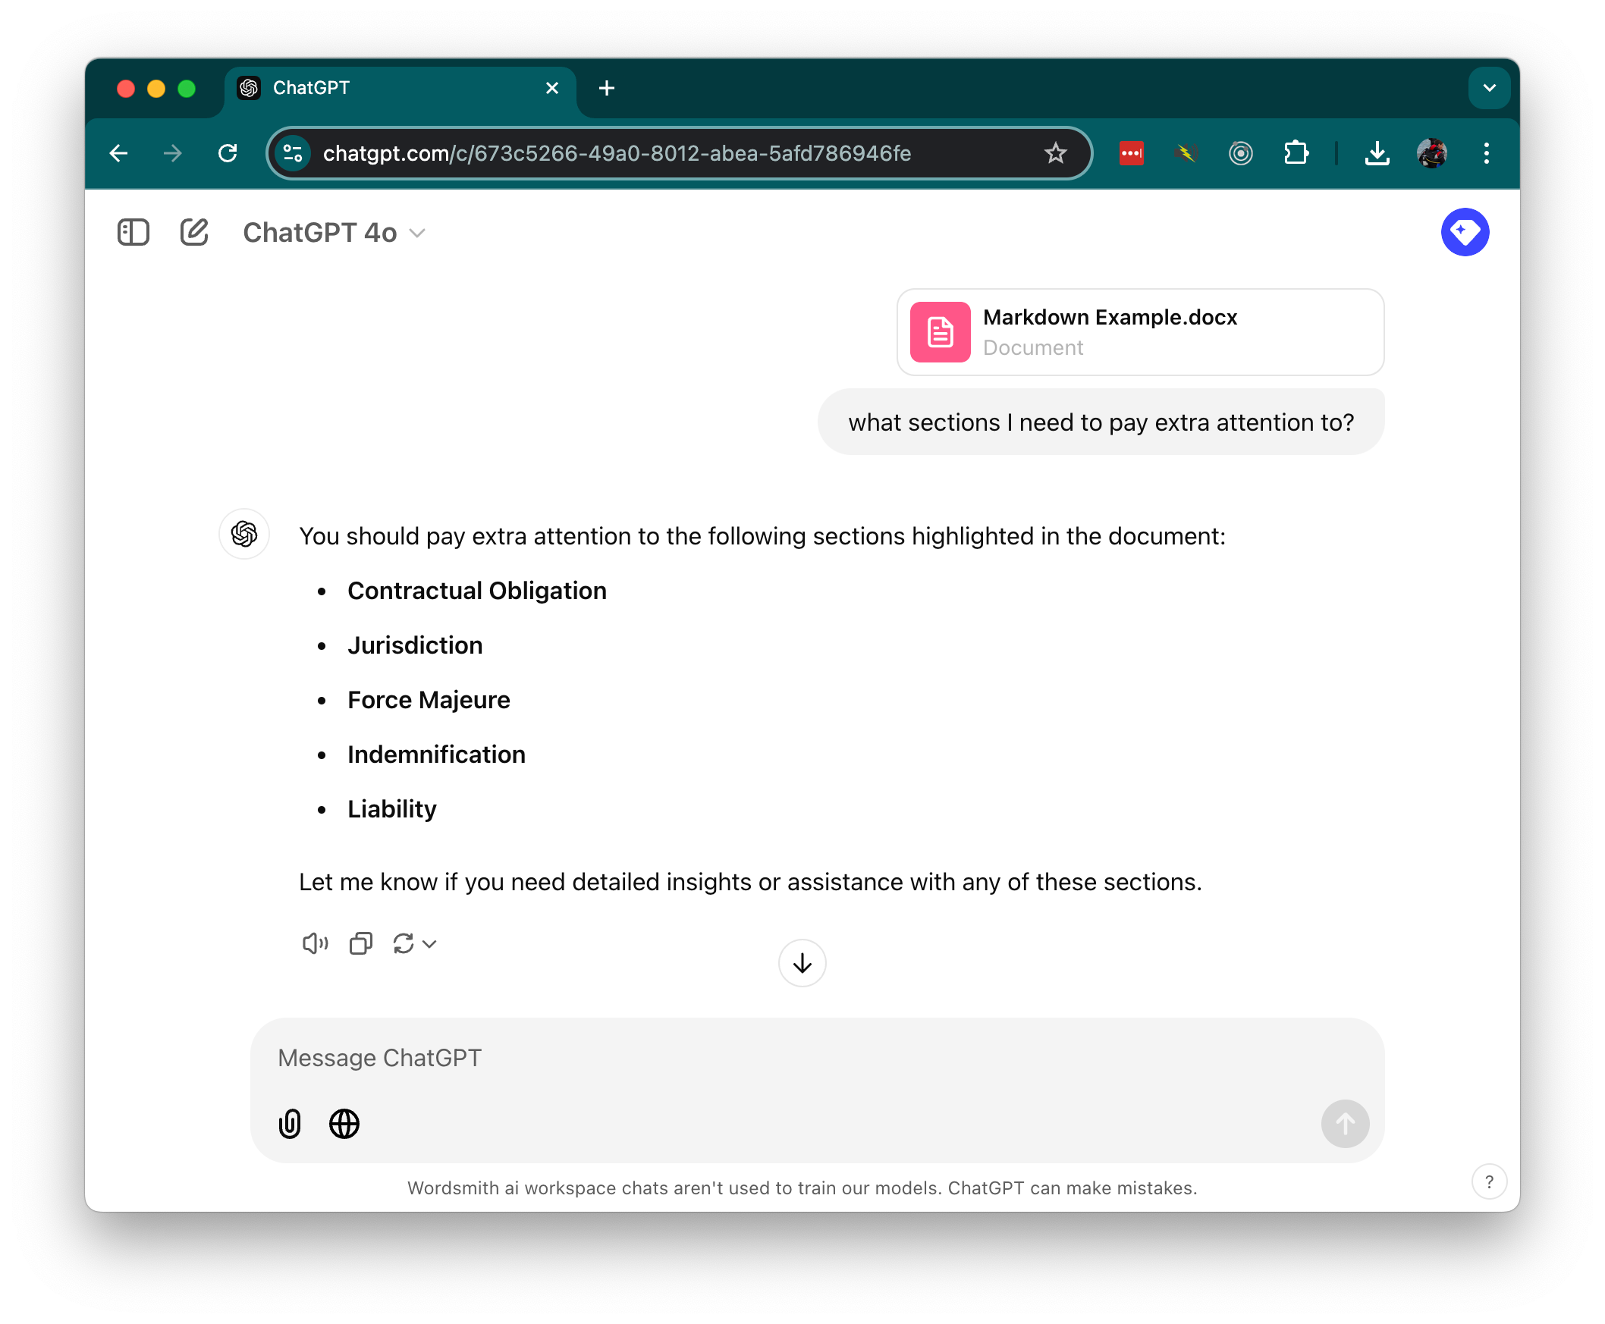Screen dimensions: 1605x1324
Task: Open help with the question mark icon
Action: point(1489,1181)
